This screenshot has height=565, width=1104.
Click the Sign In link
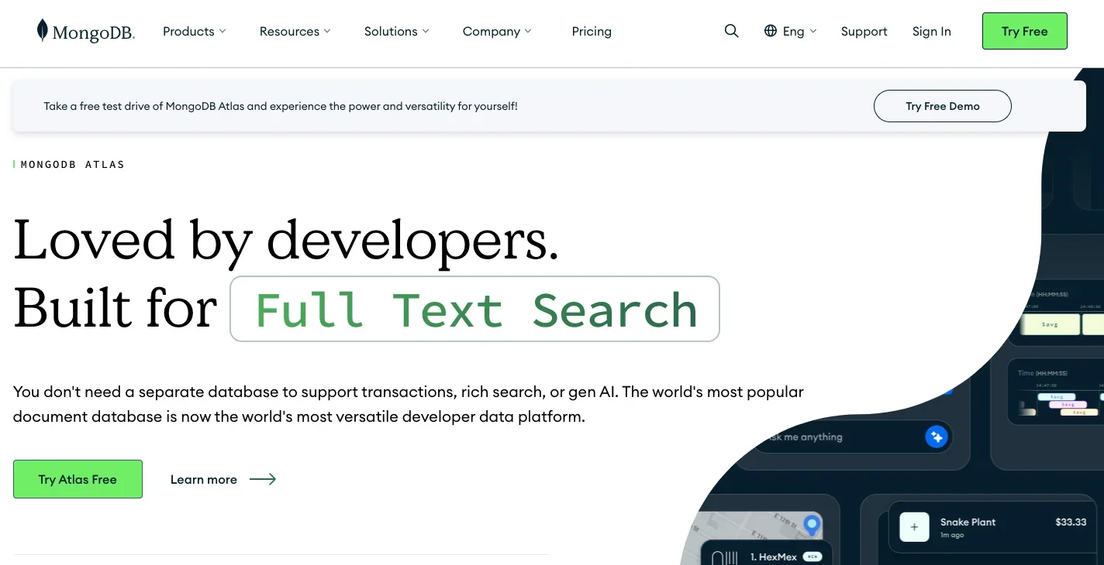tap(931, 31)
